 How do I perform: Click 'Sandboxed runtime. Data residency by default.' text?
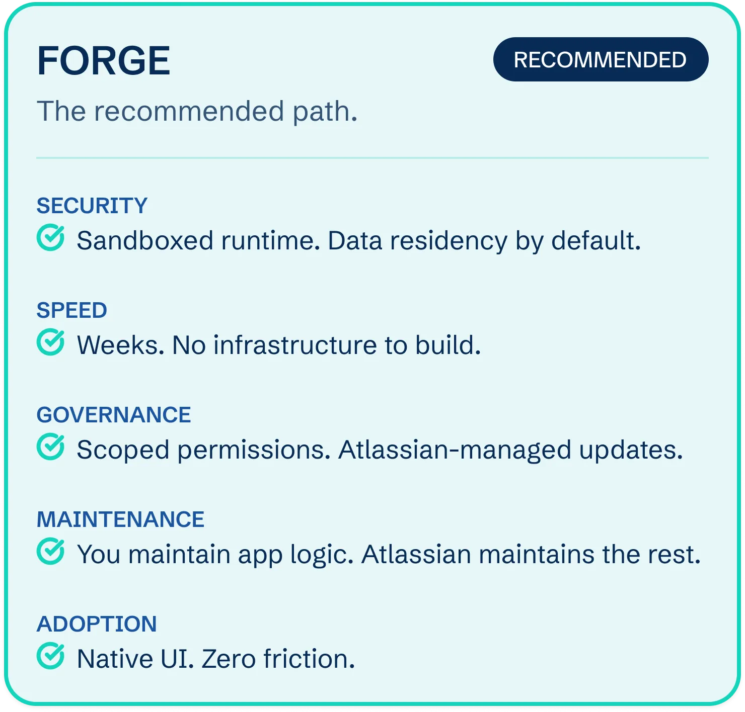(x=359, y=241)
